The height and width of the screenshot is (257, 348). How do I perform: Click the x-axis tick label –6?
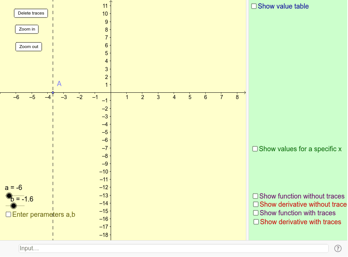tap(16, 97)
